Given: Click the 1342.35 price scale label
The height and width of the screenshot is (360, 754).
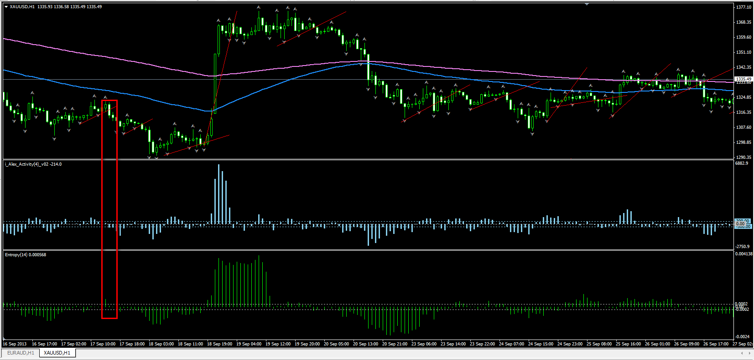Looking at the screenshot, I should pyautogui.click(x=744, y=67).
